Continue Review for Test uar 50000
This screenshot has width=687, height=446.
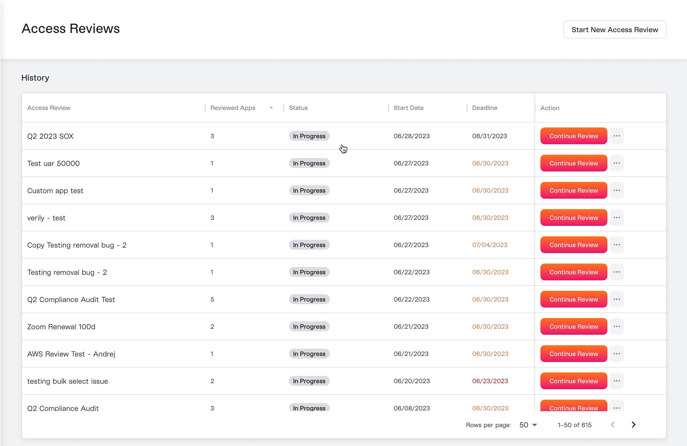point(574,163)
